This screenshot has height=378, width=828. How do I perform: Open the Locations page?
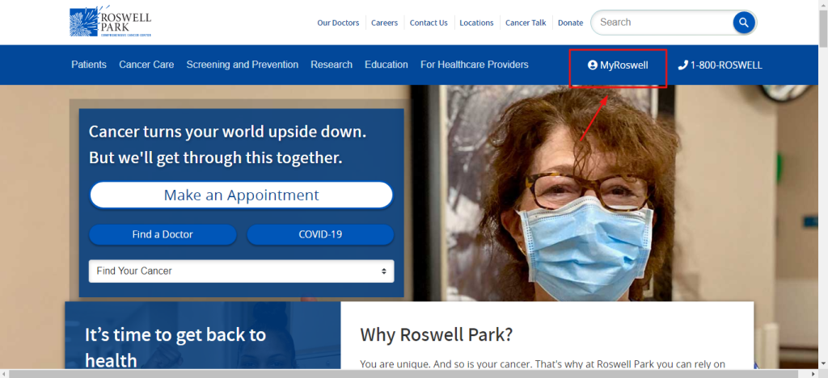(x=476, y=23)
